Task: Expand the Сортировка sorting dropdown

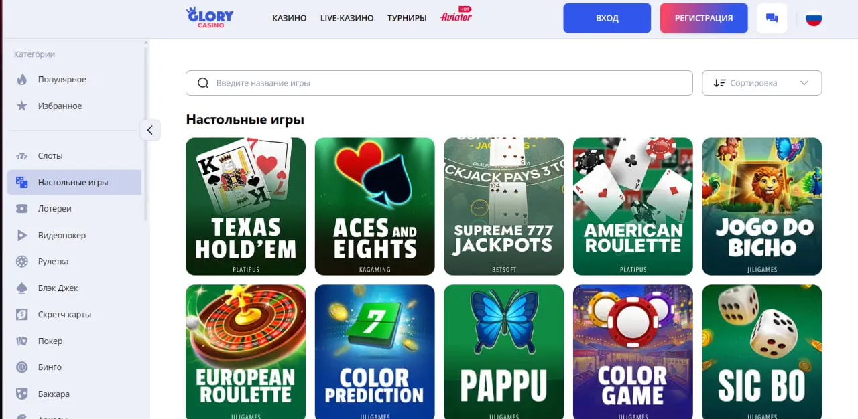Action: click(761, 83)
